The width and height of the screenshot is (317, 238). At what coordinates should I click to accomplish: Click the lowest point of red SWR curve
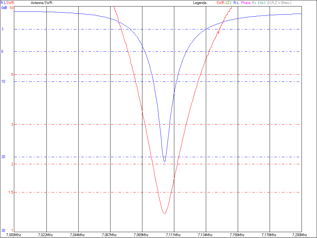(x=164, y=214)
